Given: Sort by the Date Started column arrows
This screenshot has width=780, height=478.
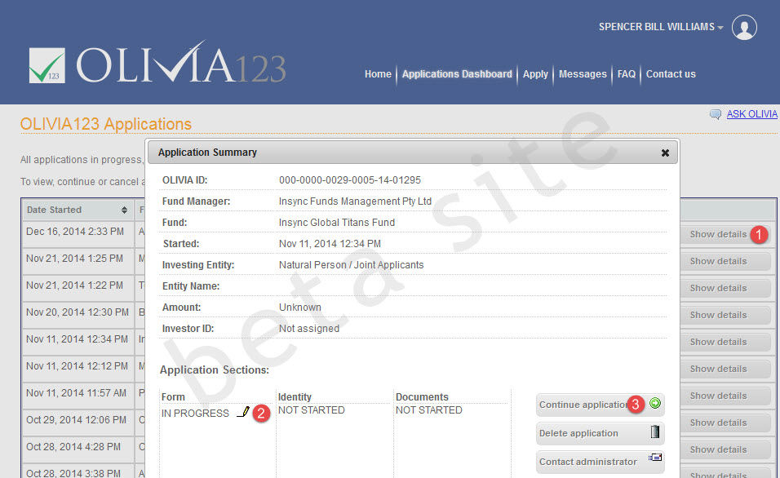Looking at the screenshot, I should 124,210.
